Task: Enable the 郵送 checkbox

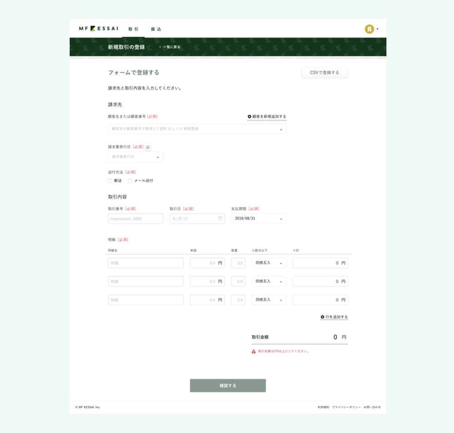Action: click(110, 181)
